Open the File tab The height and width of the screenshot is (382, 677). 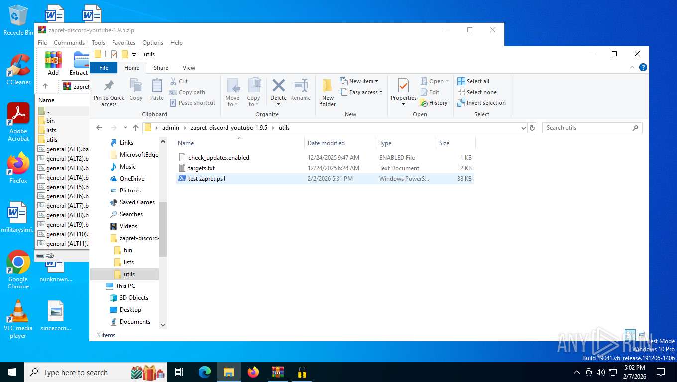[104, 68]
